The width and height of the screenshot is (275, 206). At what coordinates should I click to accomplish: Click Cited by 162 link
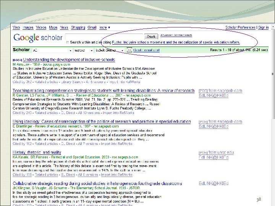pyautogui.click(x=22, y=144)
